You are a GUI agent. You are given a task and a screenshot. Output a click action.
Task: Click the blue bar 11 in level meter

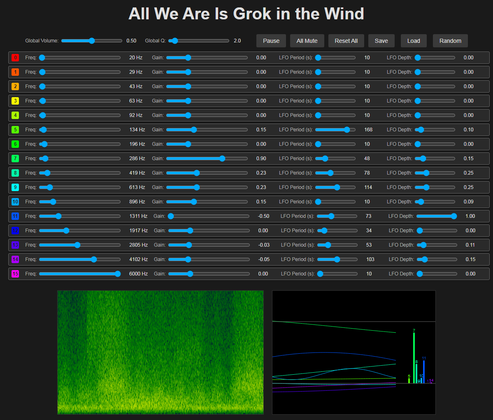pyautogui.click(x=424, y=372)
